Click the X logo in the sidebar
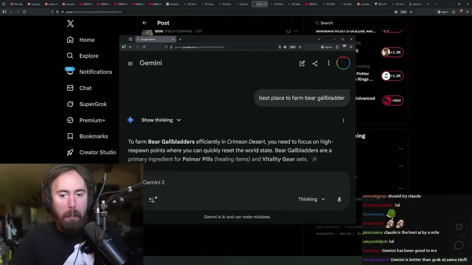The width and height of the screenshot is (472, 265). click(x=70, y=24)
